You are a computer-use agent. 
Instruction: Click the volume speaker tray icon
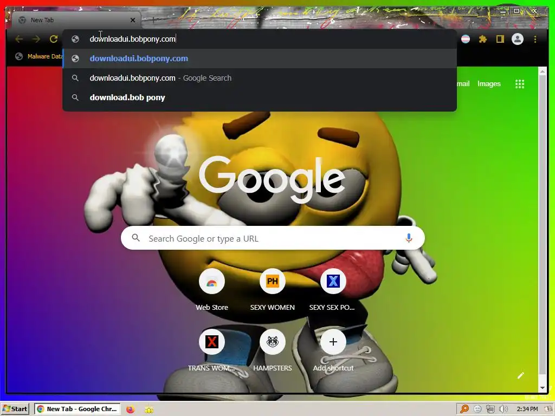pos(504,409)
